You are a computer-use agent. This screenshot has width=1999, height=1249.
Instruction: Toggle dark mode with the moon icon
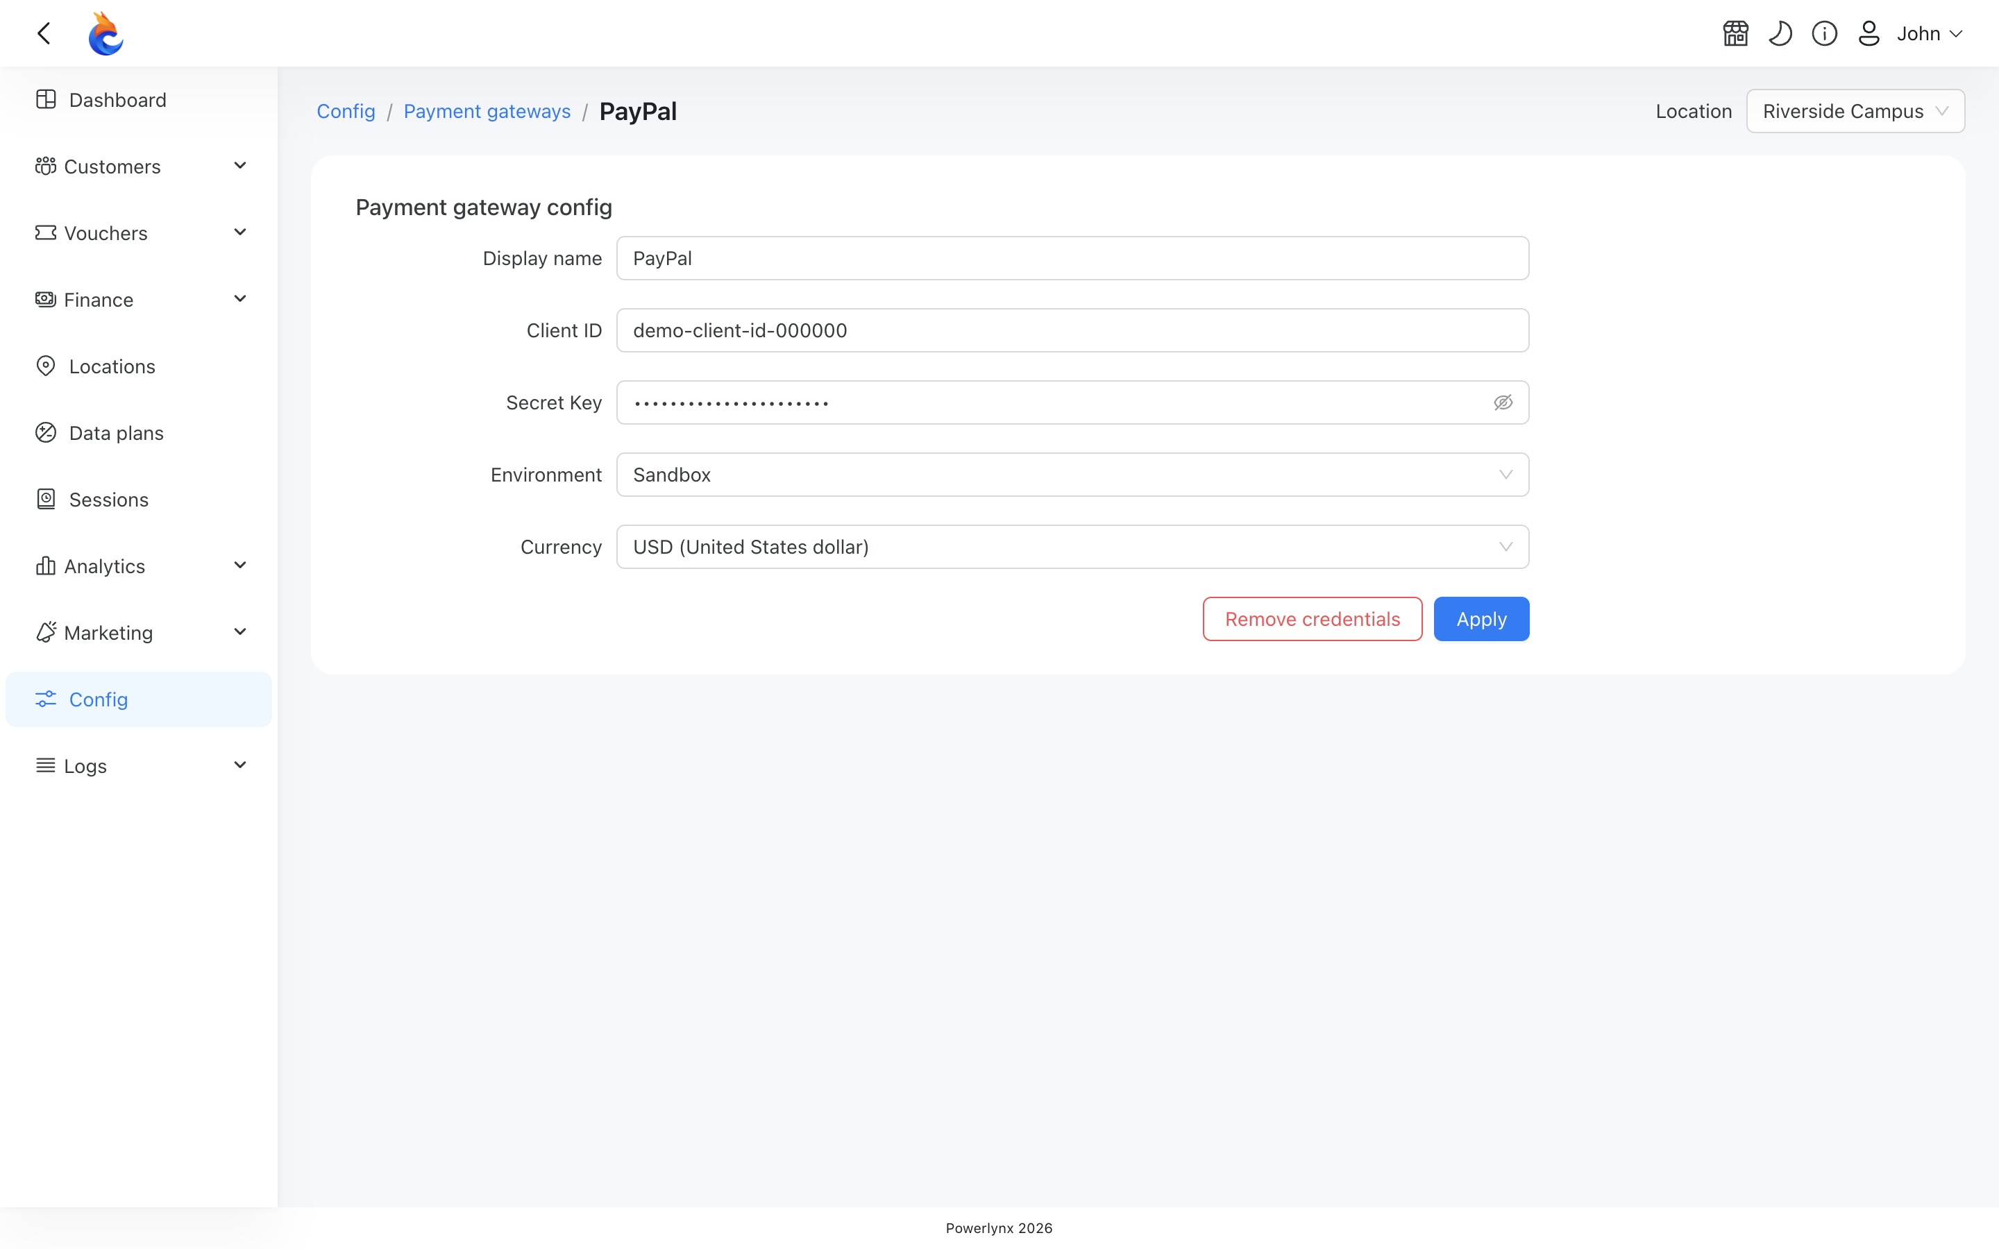click(x=1780, y=33)
